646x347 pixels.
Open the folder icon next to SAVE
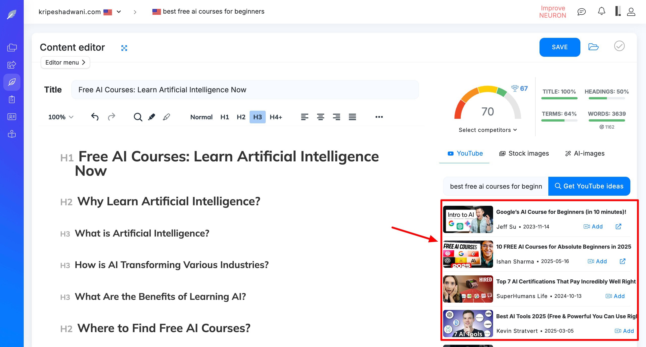tap(593, 47)
